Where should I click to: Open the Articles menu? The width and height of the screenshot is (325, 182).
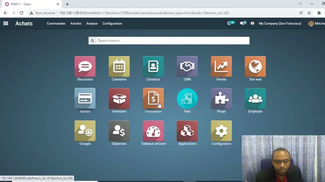coord(76,24)
